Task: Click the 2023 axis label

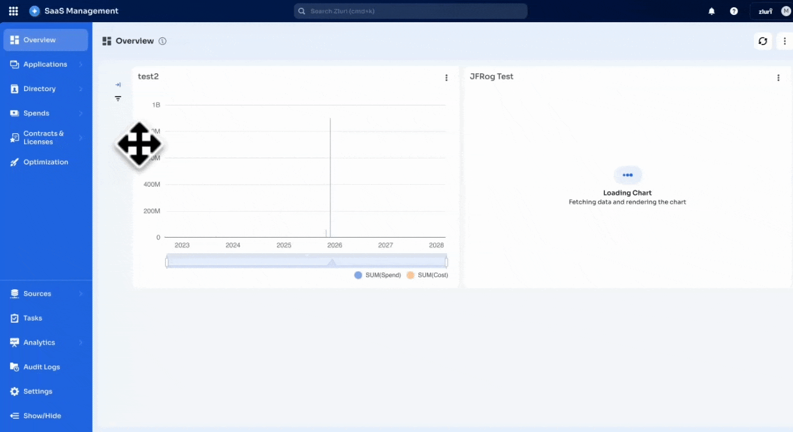Action: point(182,245)
